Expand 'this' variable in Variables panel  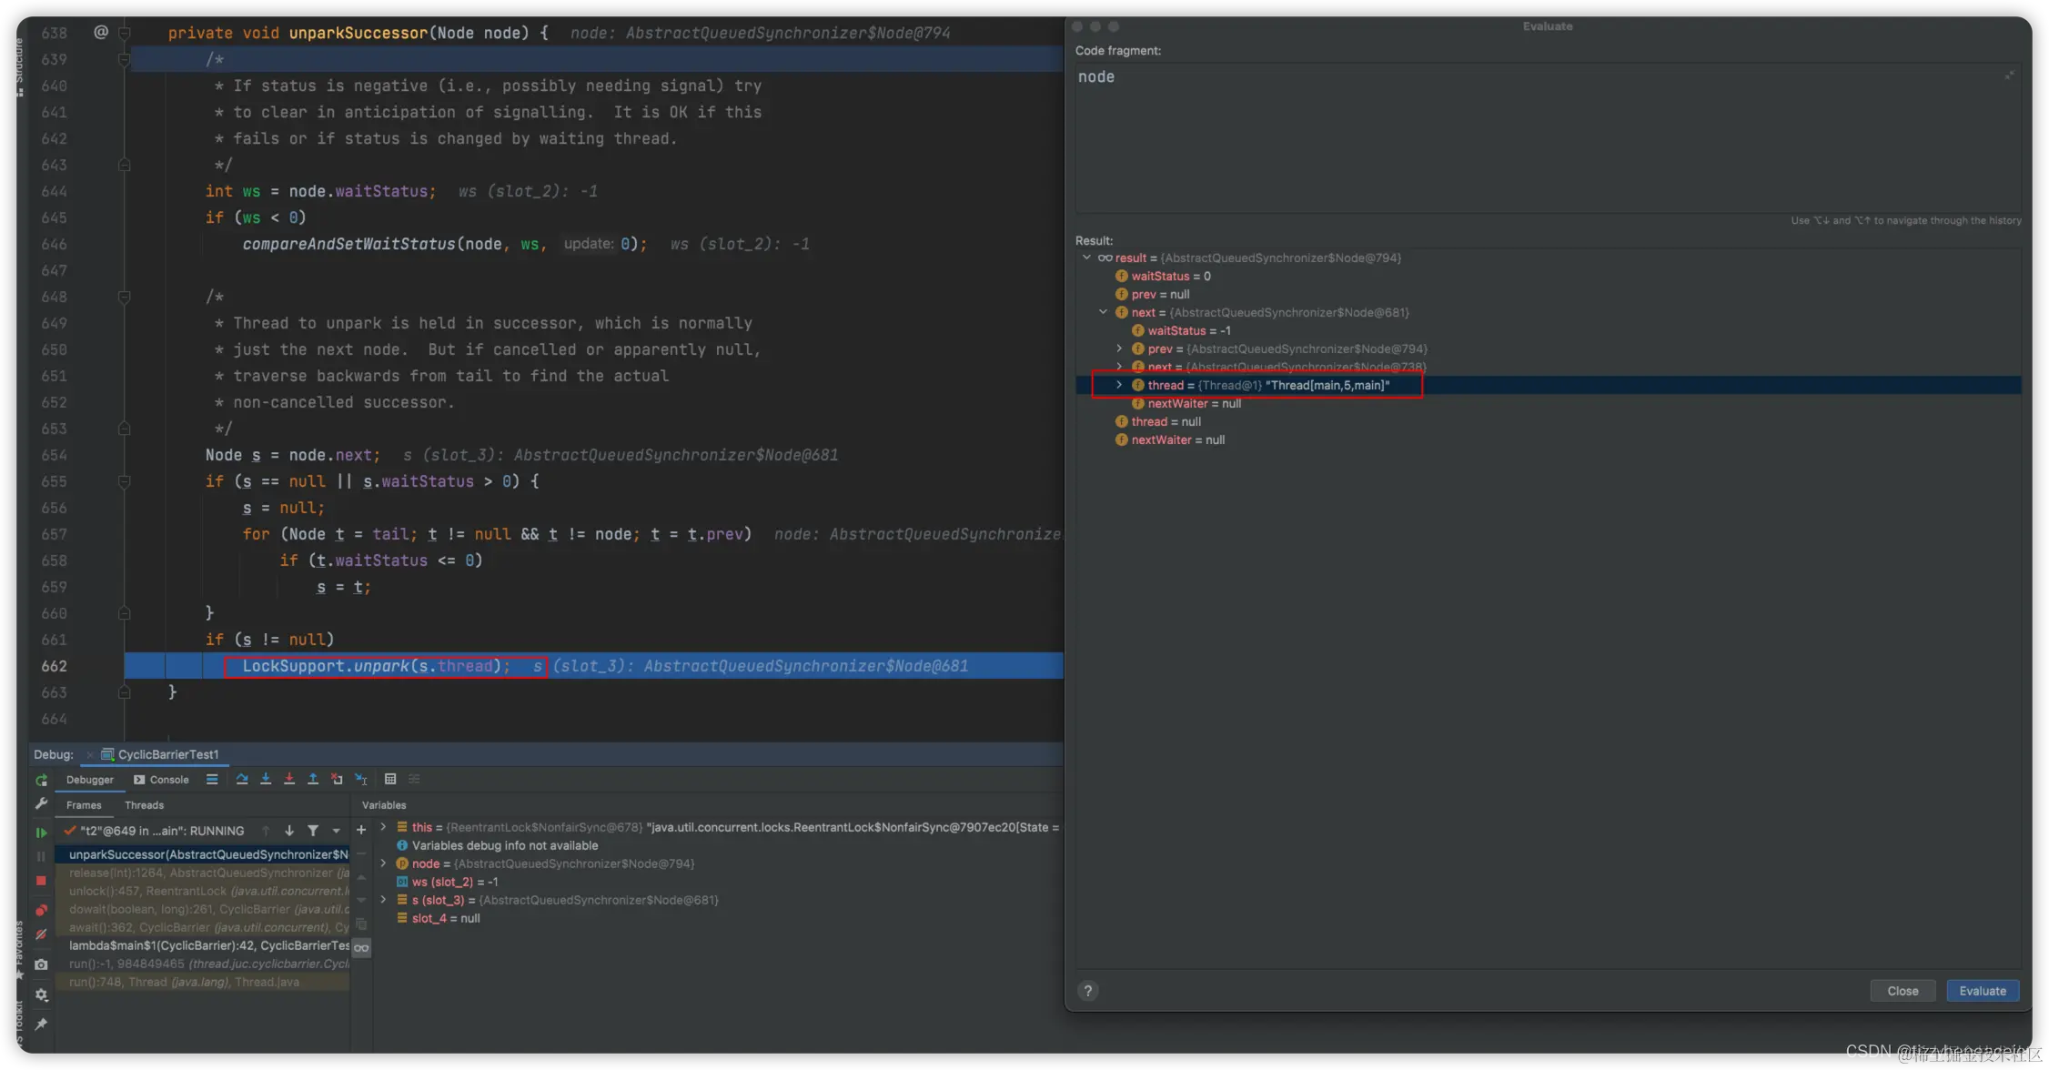coord(383,827)
